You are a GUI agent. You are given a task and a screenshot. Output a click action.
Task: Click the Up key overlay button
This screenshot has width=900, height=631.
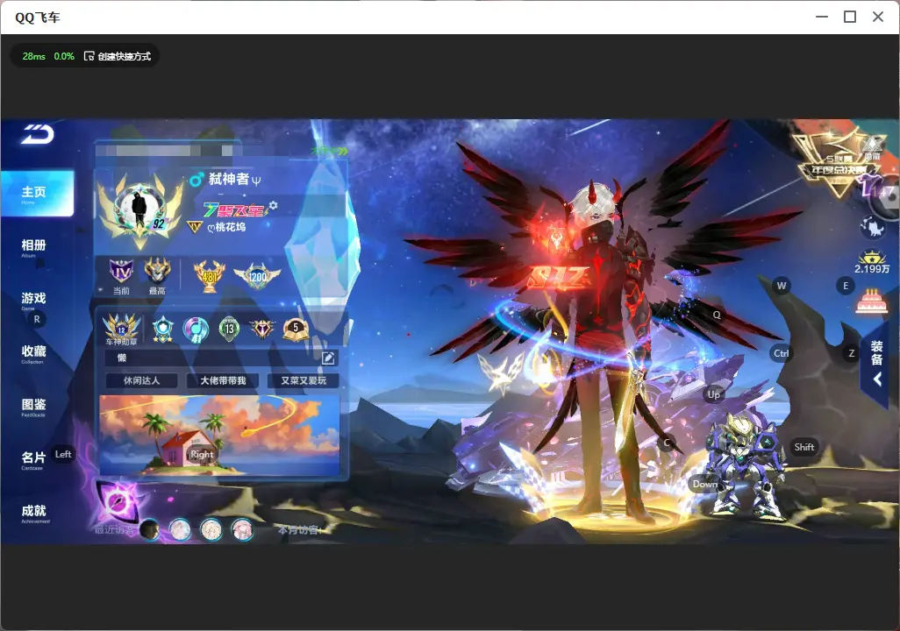tap(713, 394)
